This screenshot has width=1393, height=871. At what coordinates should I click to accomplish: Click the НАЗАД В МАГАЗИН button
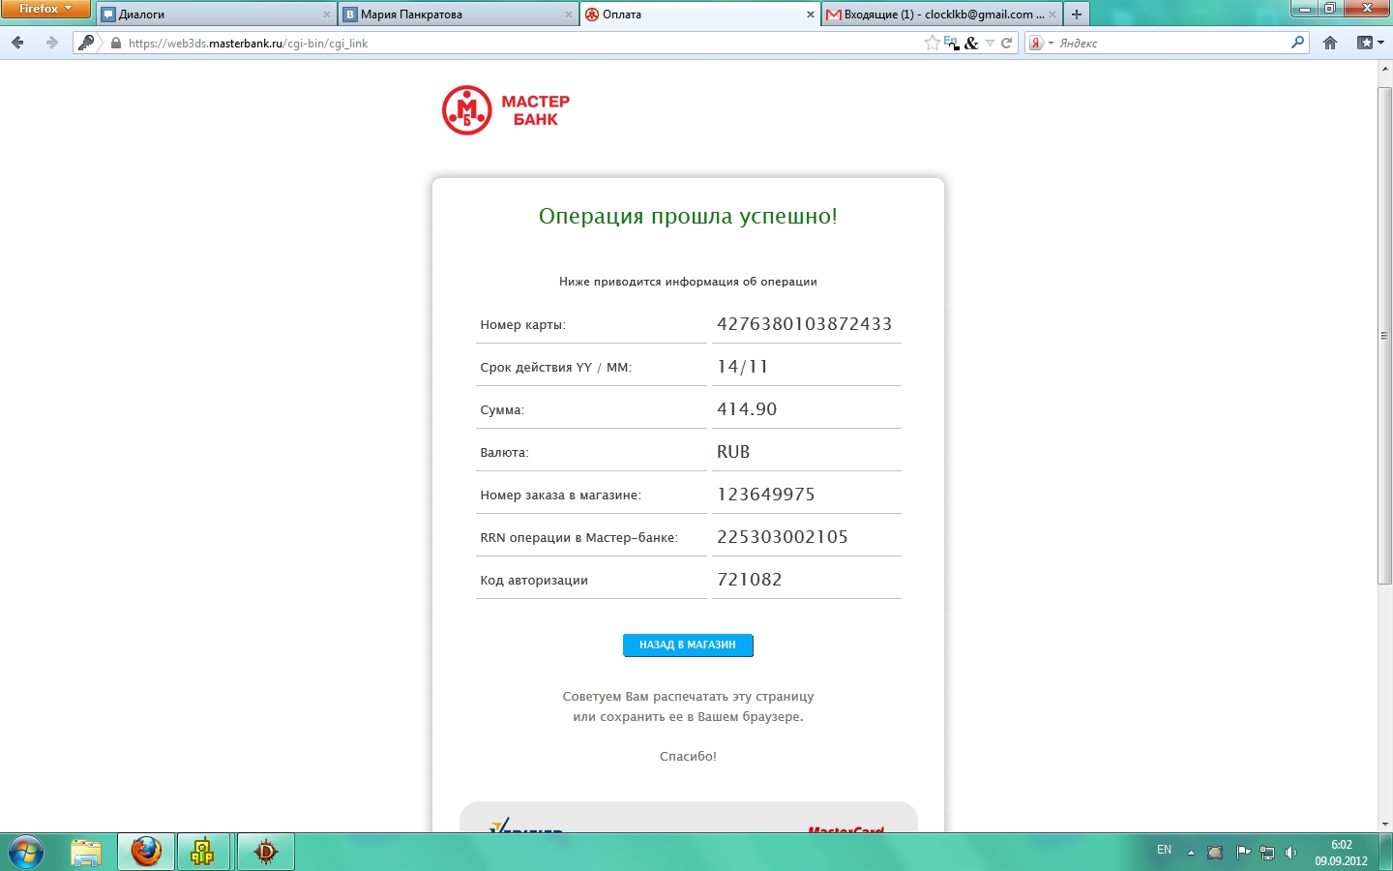688,645
